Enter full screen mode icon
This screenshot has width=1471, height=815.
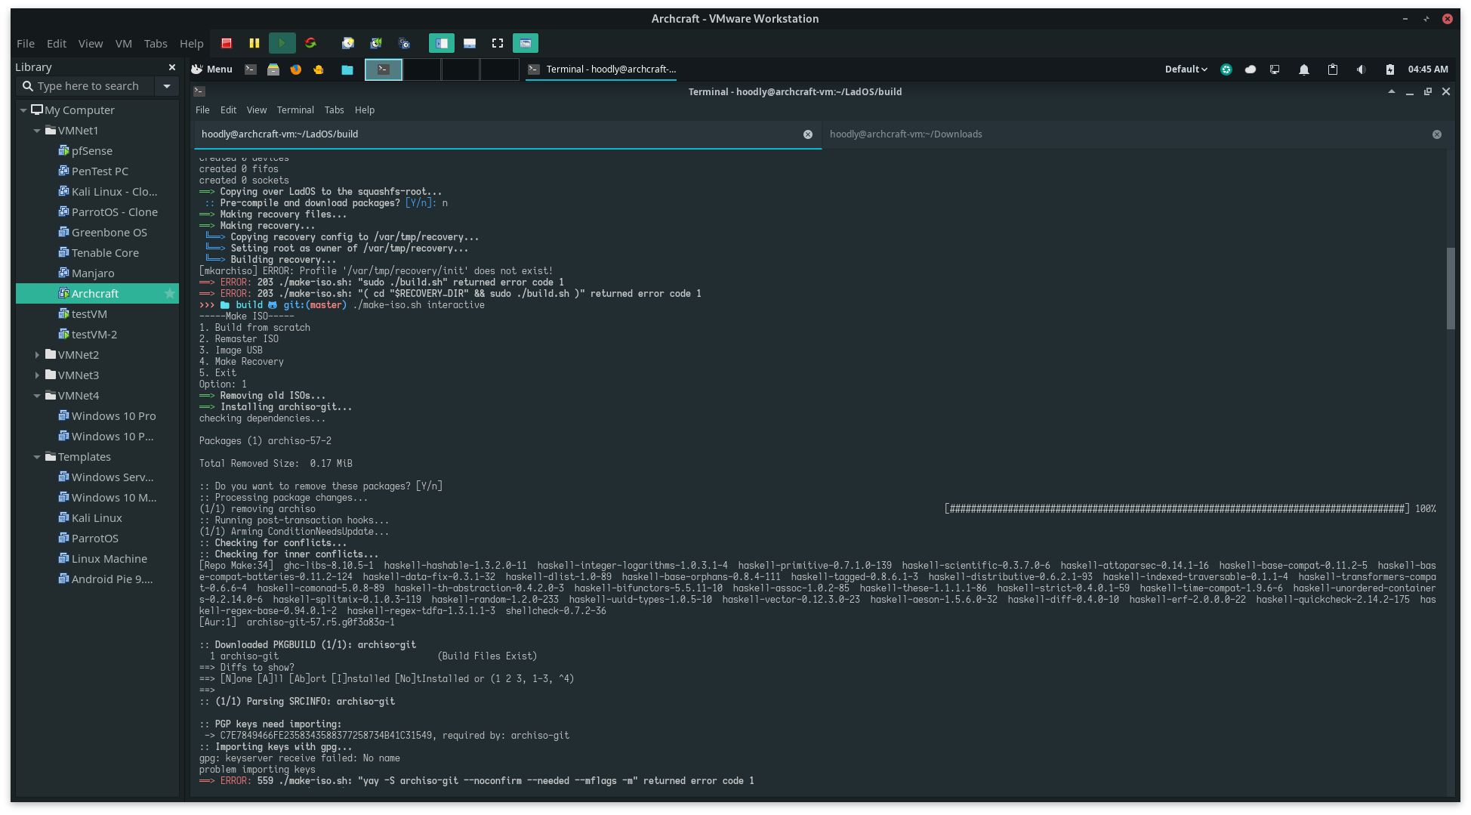[498, 43]
